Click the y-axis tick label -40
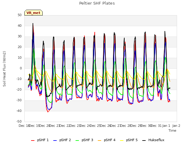 point(19,111)
